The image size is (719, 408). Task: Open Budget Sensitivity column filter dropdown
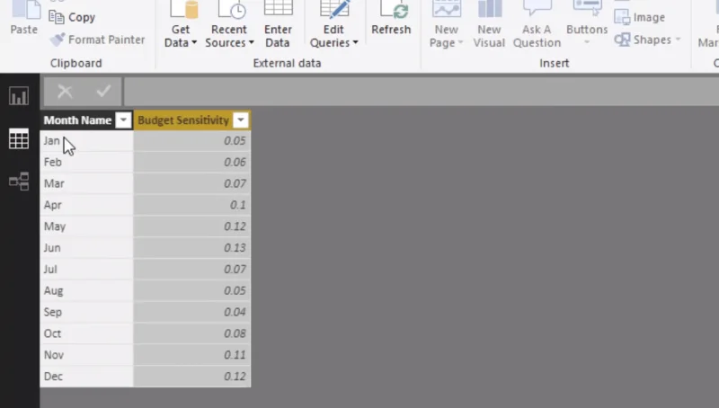[240, 120]
